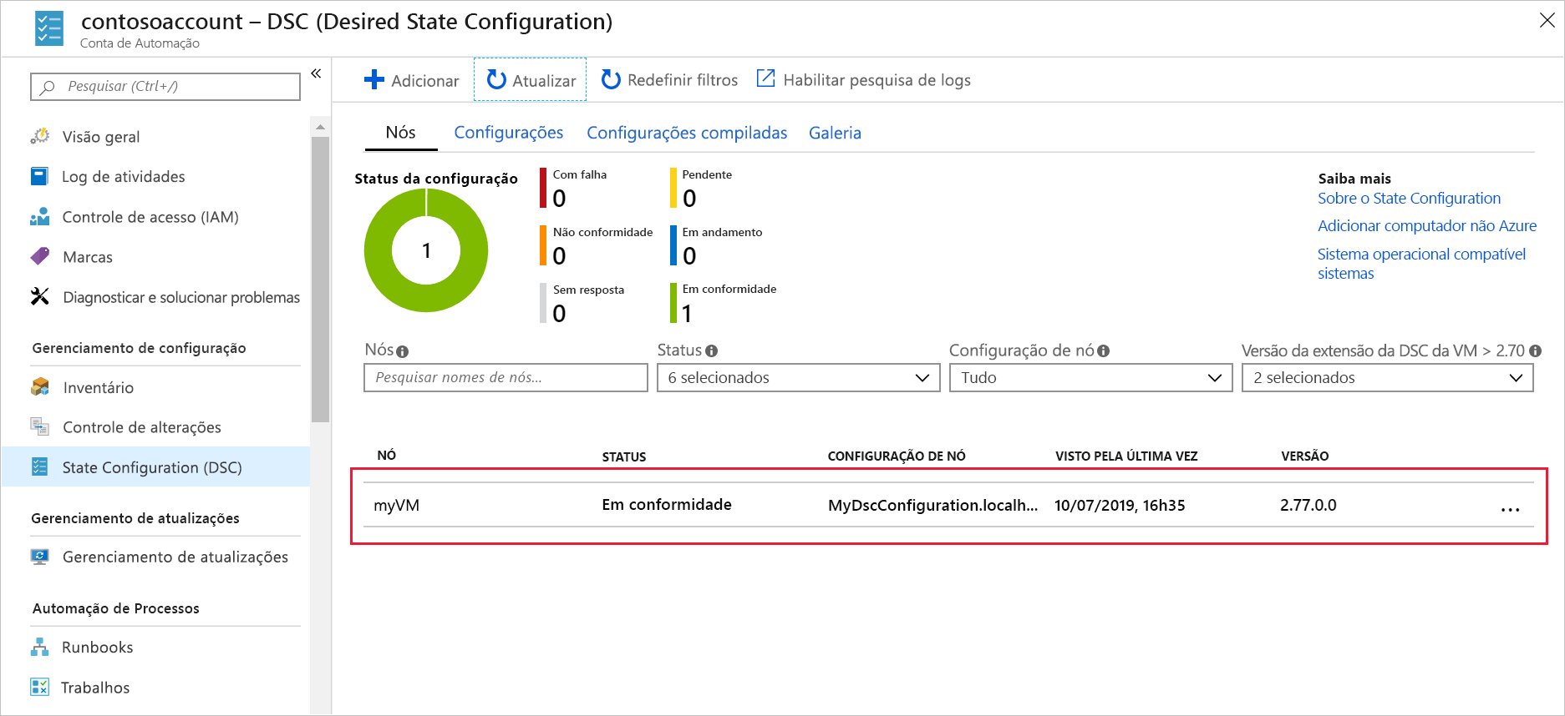The image size is (1565, 716).
Task: Click the Em conformidade count of 1
Action: click(687, 313)
